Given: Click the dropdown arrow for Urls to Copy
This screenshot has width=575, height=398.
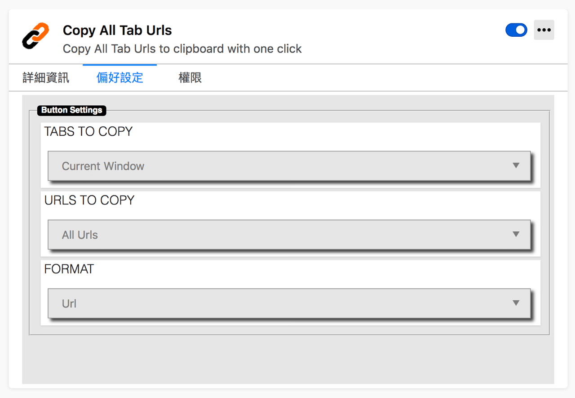Looking at the screenshot, I should (516, 234).
